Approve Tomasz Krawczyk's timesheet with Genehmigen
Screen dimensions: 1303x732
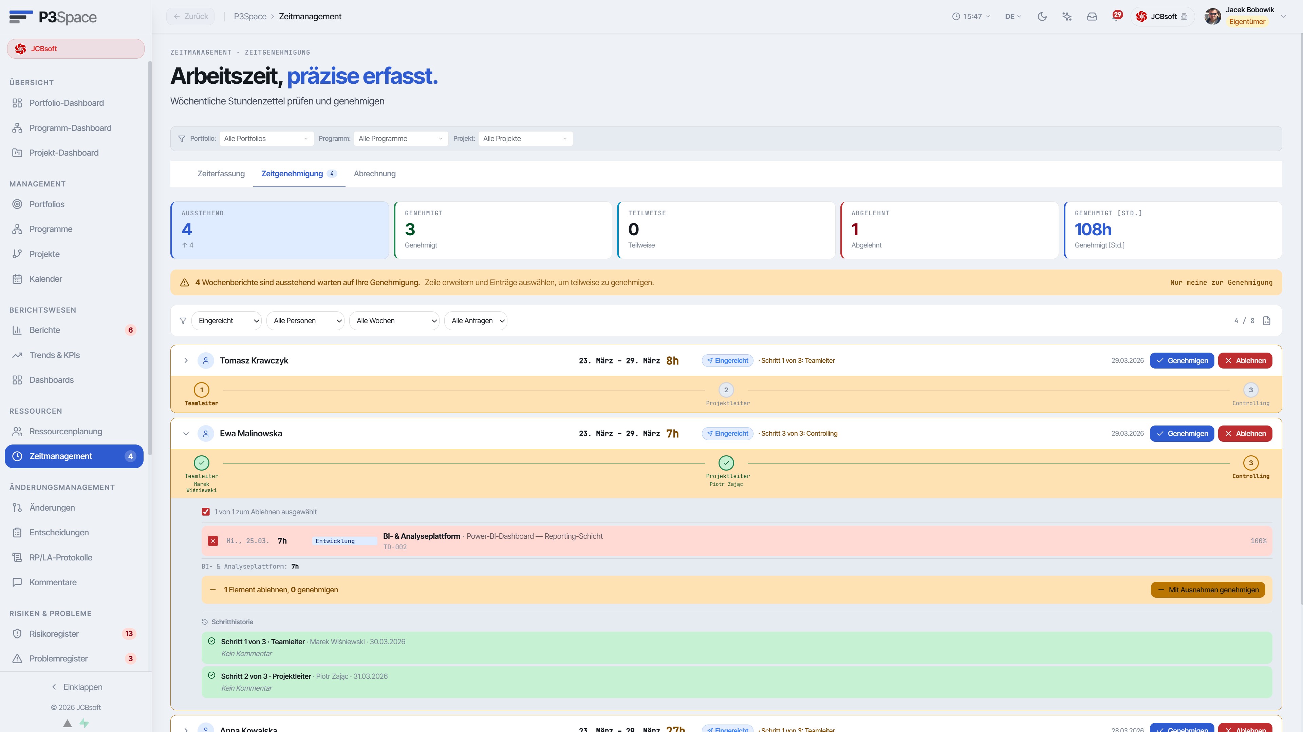tap(1181, 361)
